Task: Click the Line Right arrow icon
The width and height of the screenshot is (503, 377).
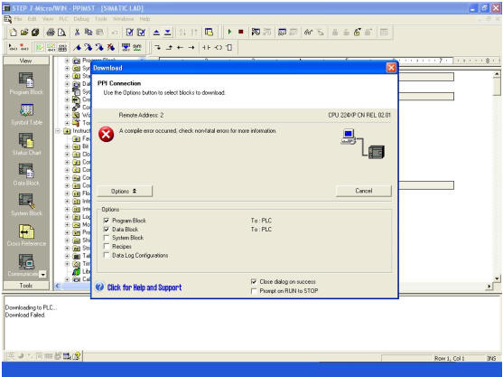Action: [191, 48]
